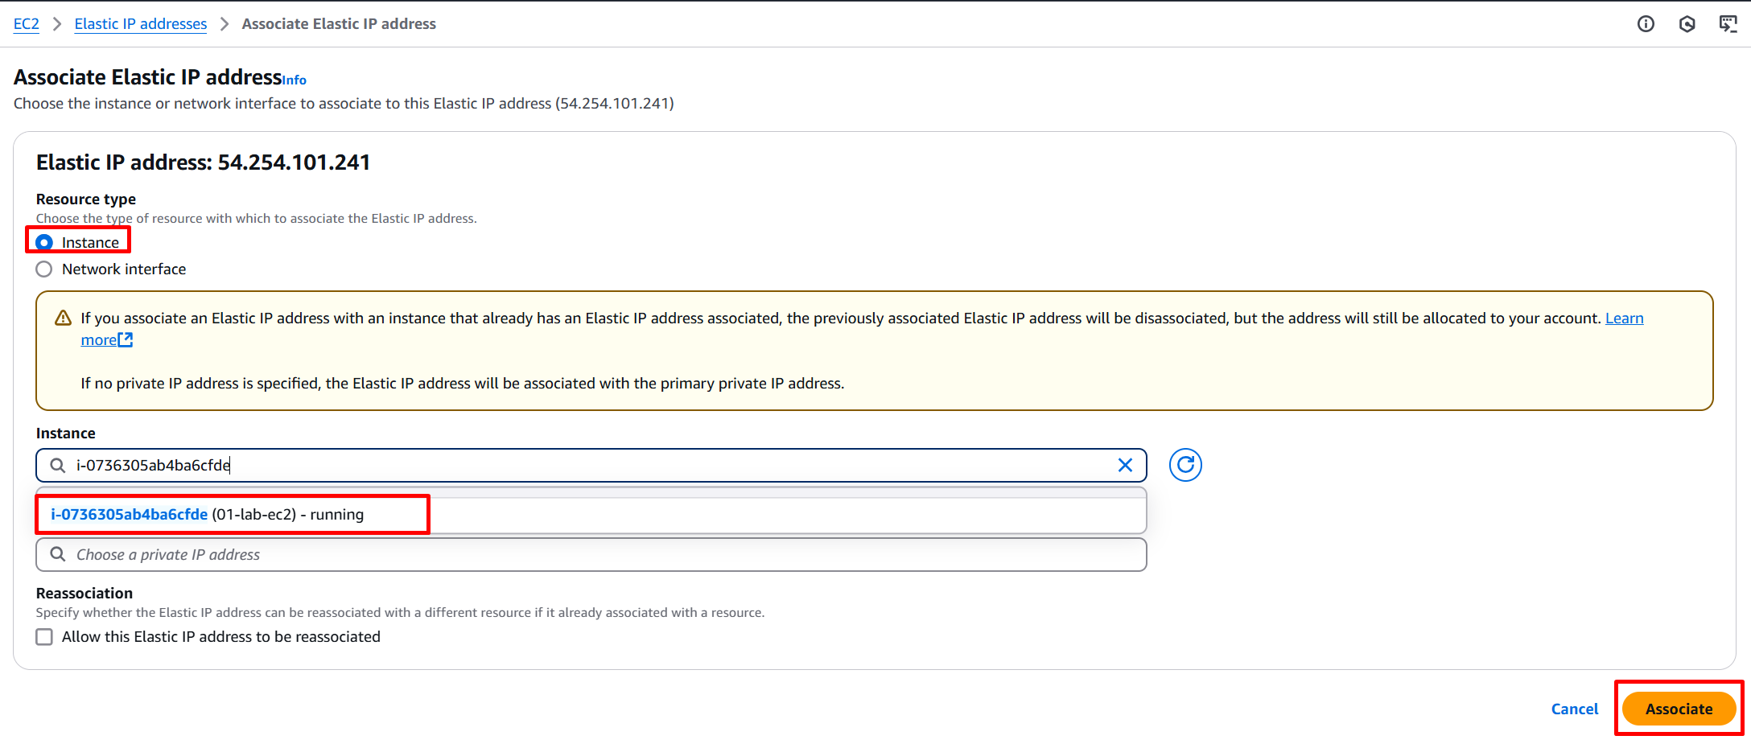Go to EC2 breadcrumb link
Screen dimensions: 1751x744
point(26,24)
